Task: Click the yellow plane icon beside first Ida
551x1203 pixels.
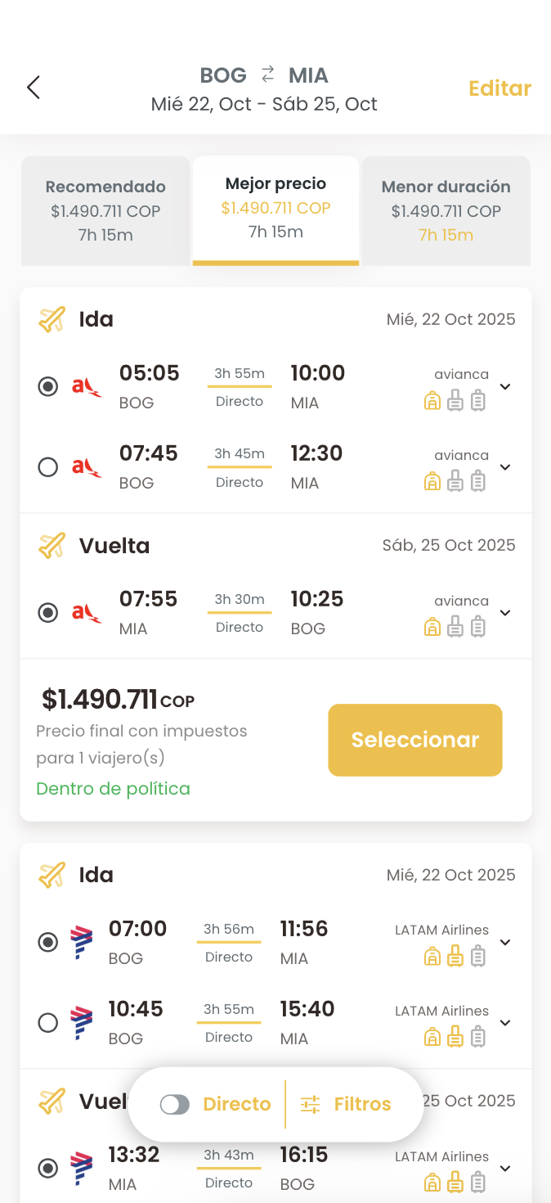Action: (52, 319)
